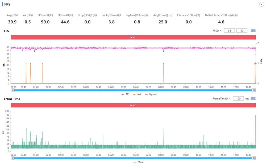Click the highlighted red Jank point at chart end
Image resolution: width=266 pixels, height=164 pixels.
255,63
